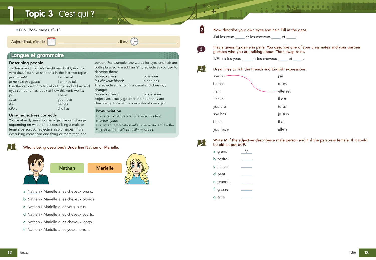This screenshot has height=260, width=376.
Task: Click the clock icon after Il est
Action: tap(134, 41)
